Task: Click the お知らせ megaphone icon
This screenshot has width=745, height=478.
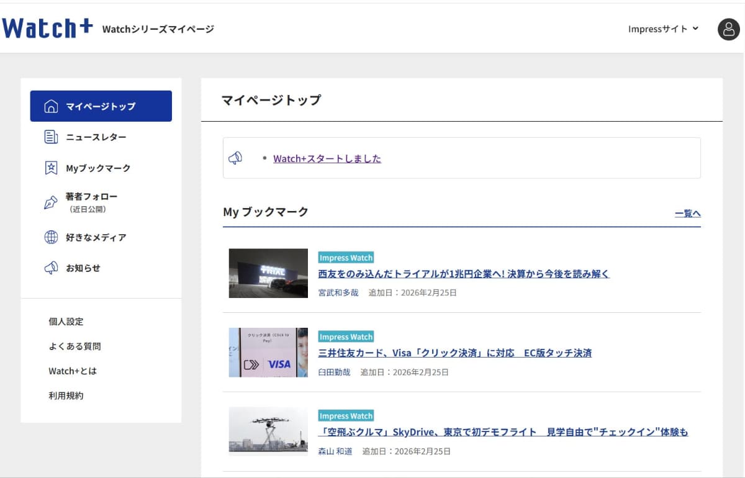Action: click(x=50, y=268)
